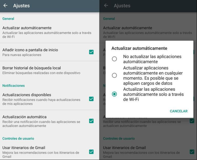Open Actualizar automáticamente setting in left screen
Viewport: 197px width, 160px height.
[x=50, y=32]
